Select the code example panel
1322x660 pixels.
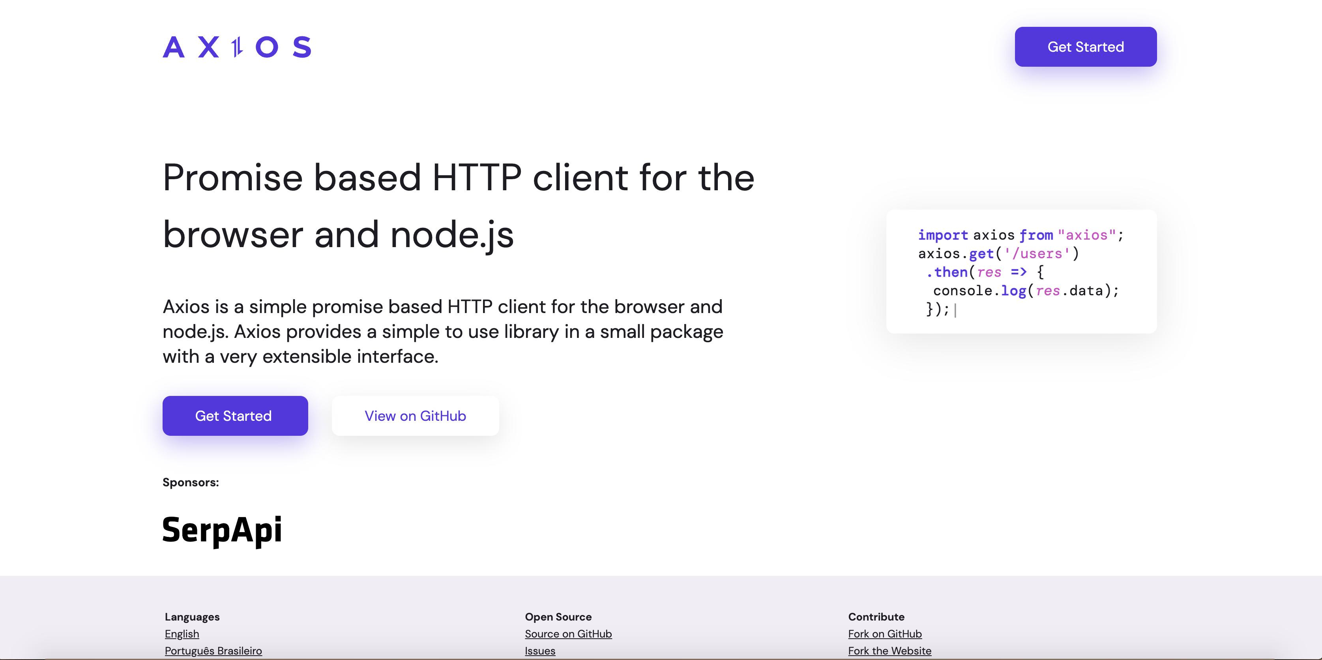point(1021,272)
